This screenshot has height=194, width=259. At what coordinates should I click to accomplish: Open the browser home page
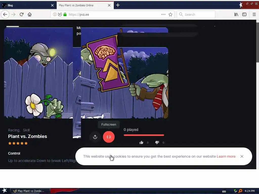click(30, 14)
